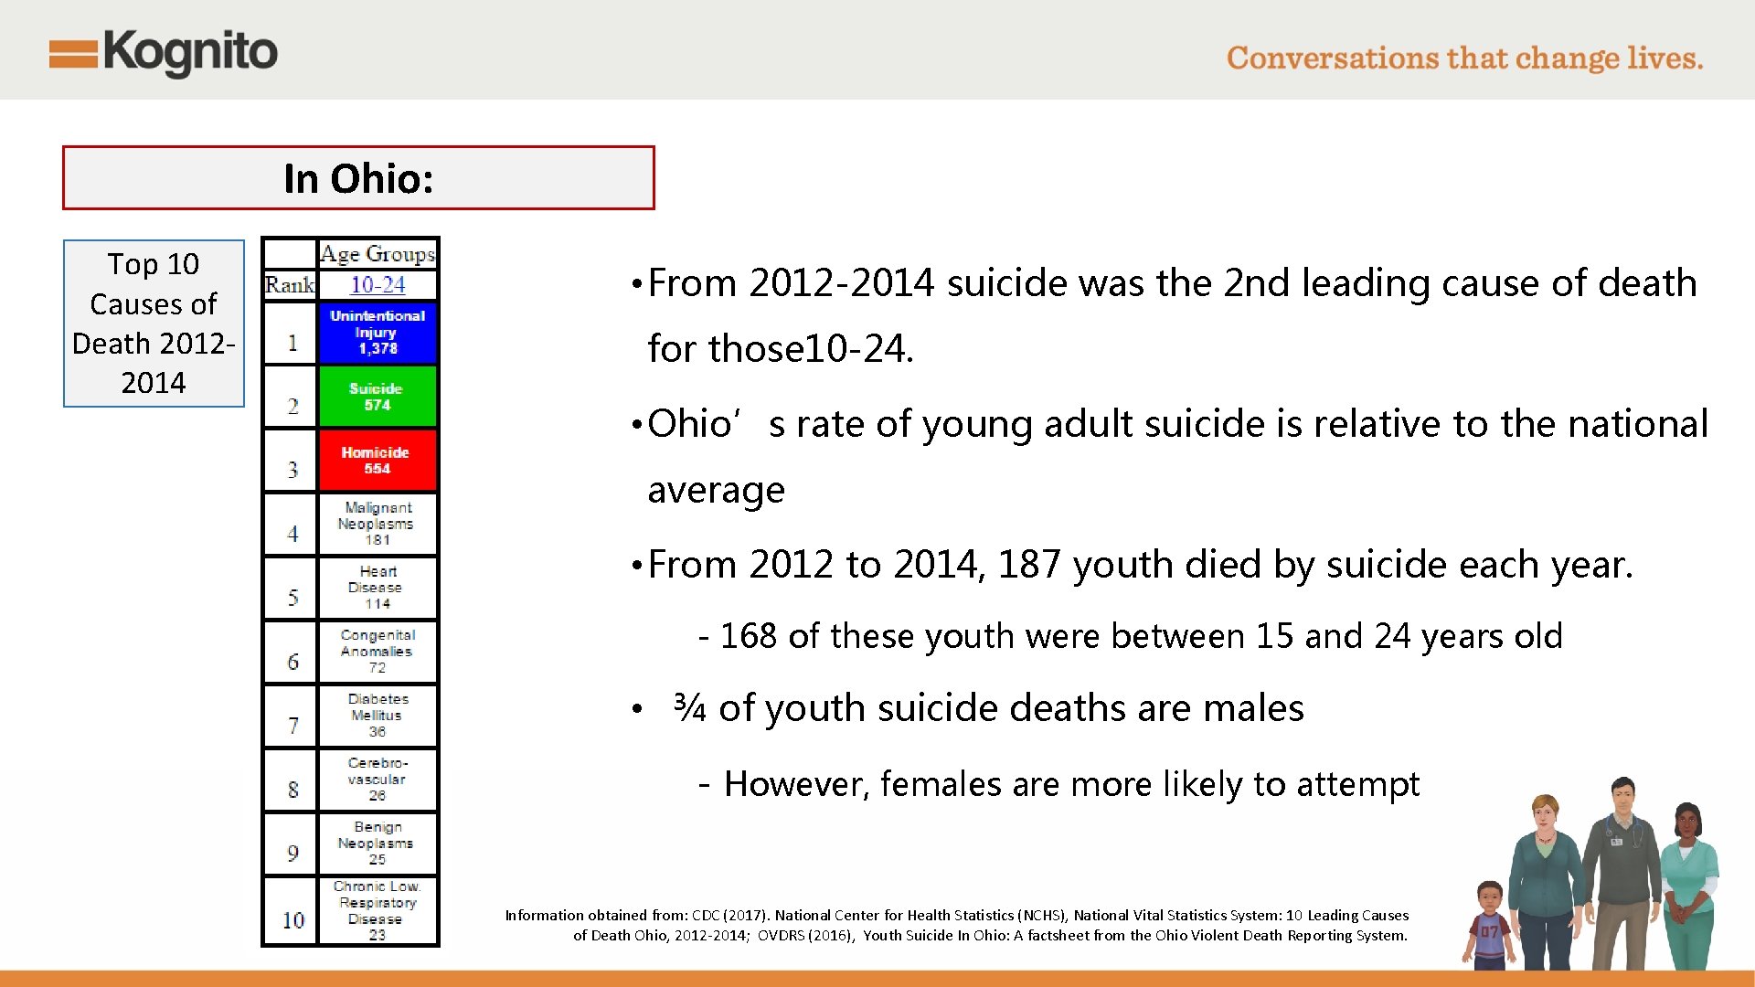This screenshot has height=987, width=1755.
Task: Select the 'Ohio's rate of young adult suicide' bullet
Action: [x=1170, y=456]
